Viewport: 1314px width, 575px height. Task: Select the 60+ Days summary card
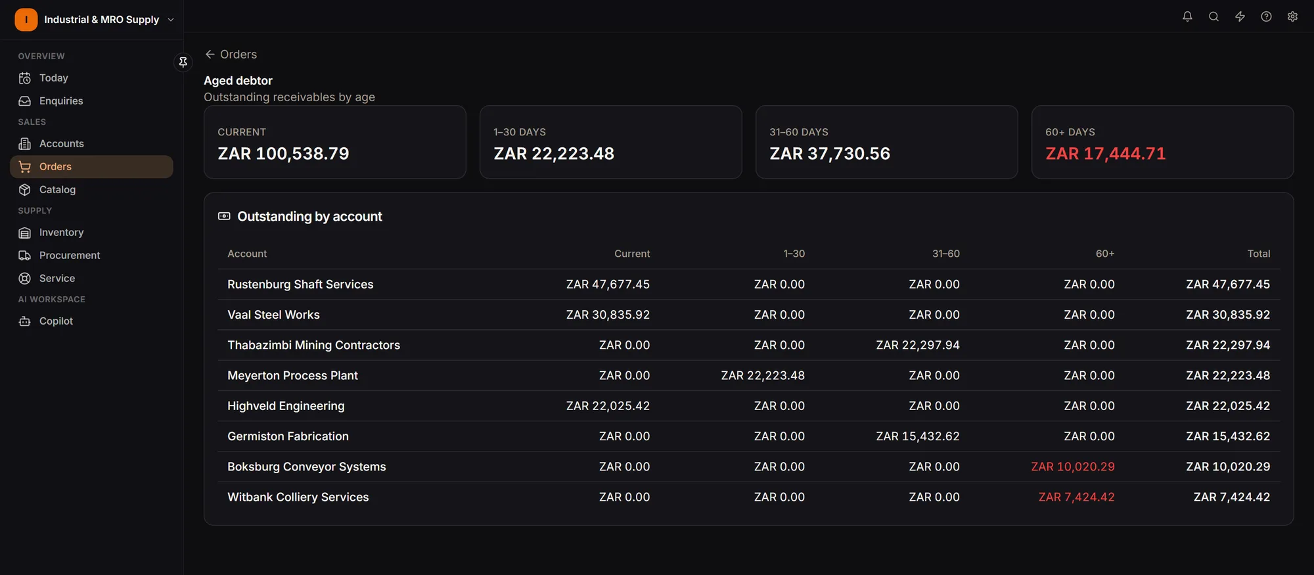pyautogui.click(x=1162, y=142)
